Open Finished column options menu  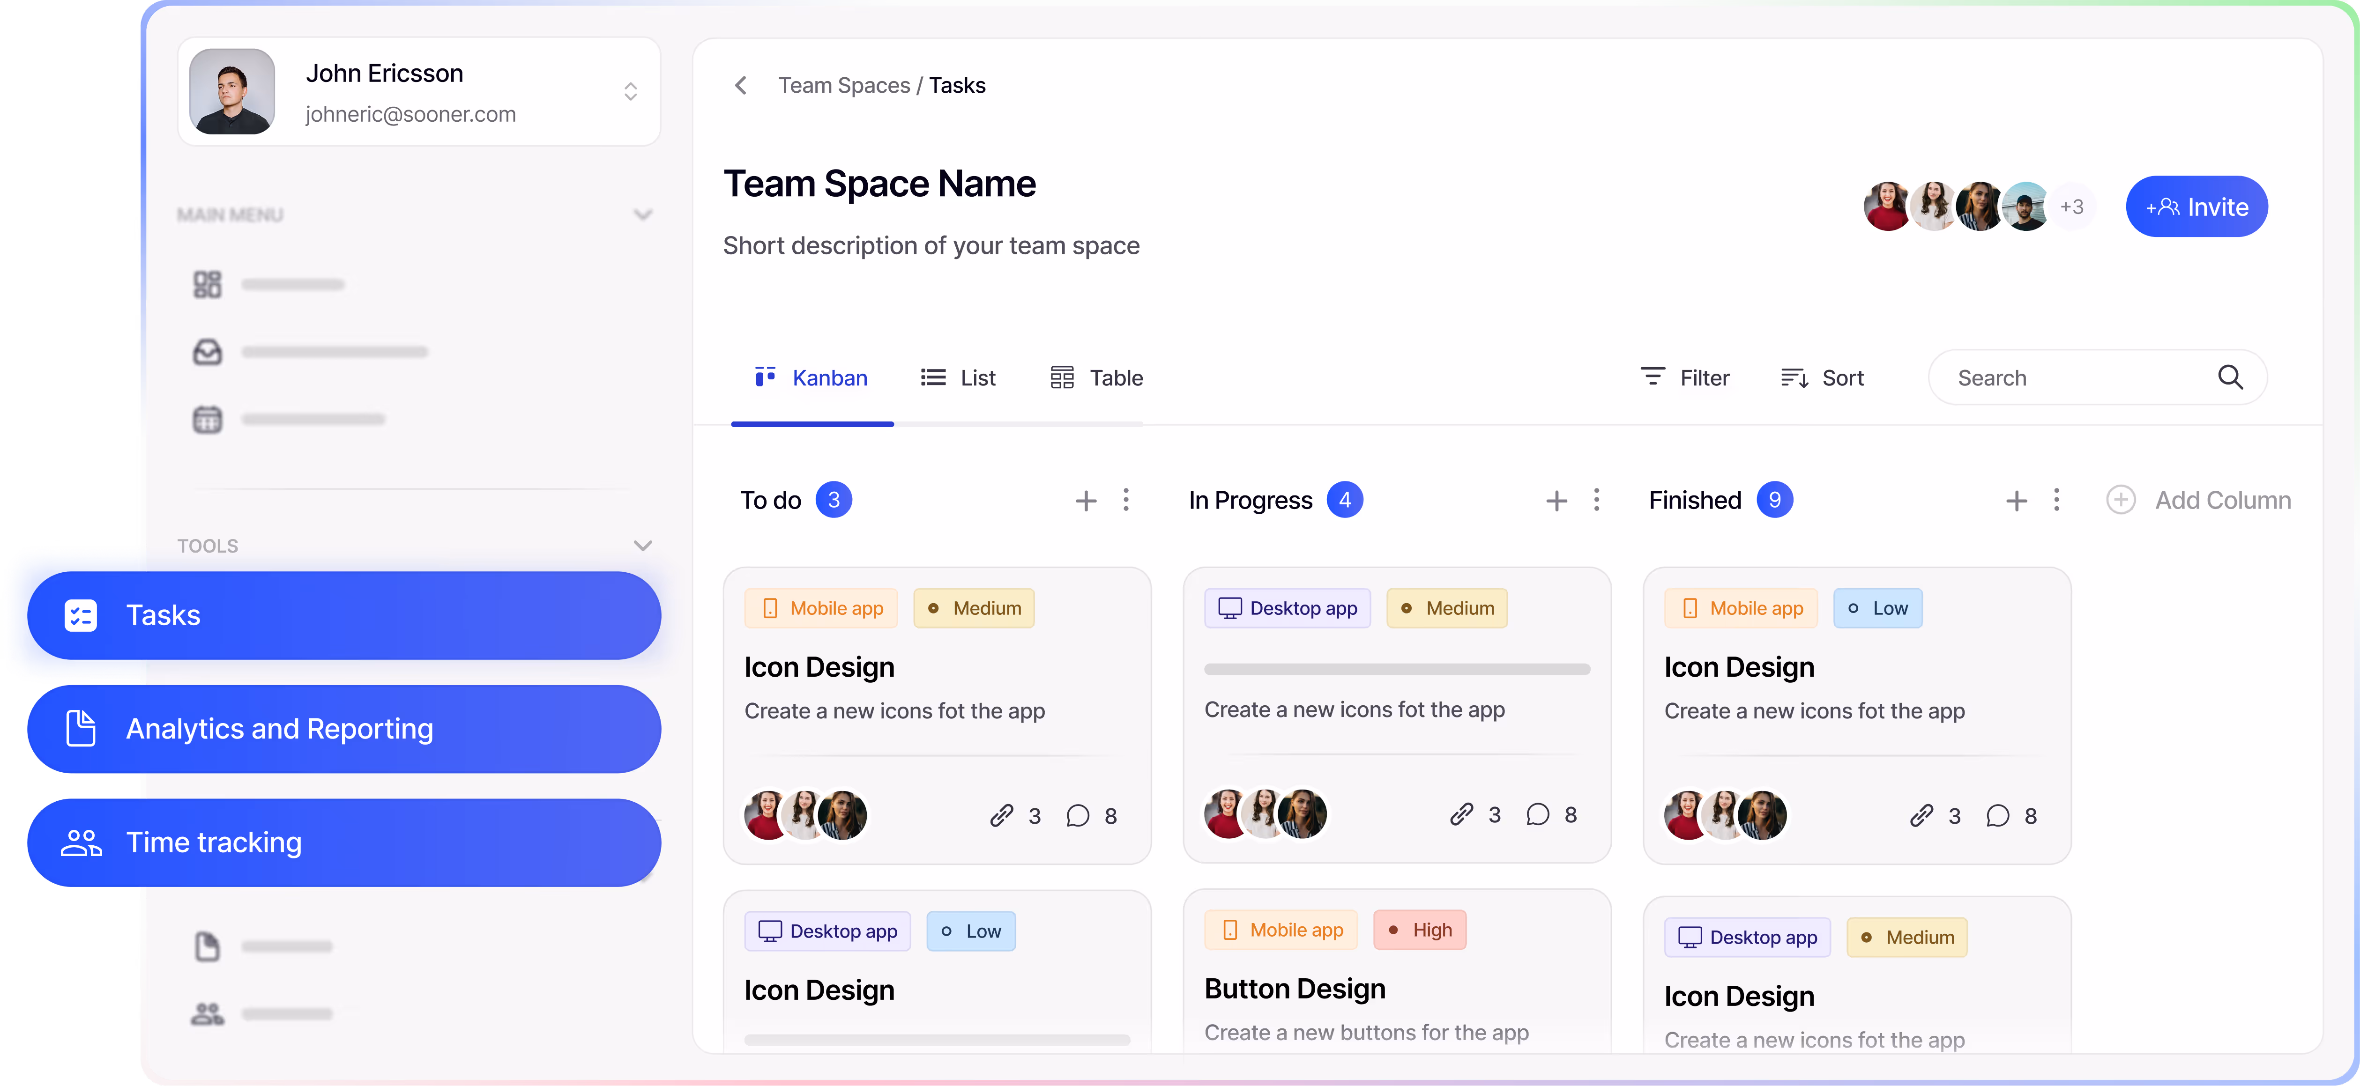point(2057,500)
